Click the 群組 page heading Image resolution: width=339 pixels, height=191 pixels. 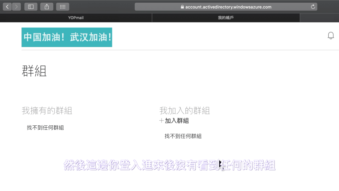click(34, 71)
